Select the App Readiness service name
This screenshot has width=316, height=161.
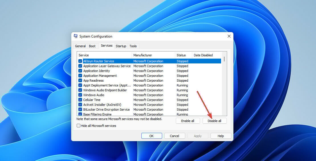tap(93, 80)
